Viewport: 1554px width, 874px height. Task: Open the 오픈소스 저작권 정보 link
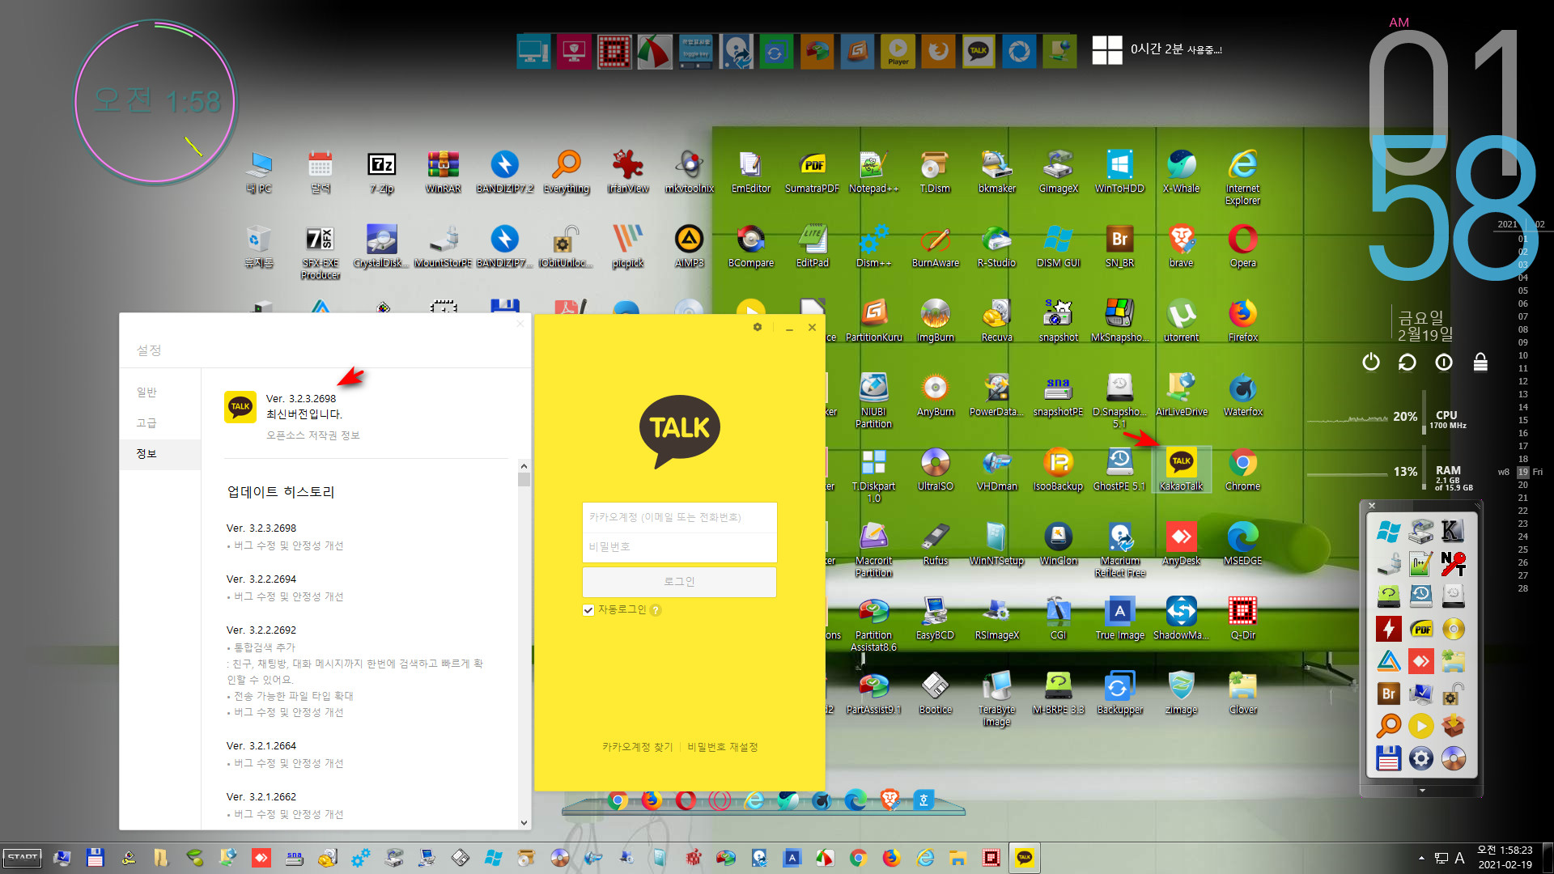tap(313, 435)
